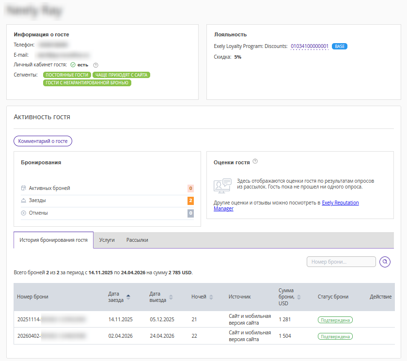The height and width of the screenshot is (361, 407).
Task: Click the Заезды bell icon
Action: tap(23, 200)
